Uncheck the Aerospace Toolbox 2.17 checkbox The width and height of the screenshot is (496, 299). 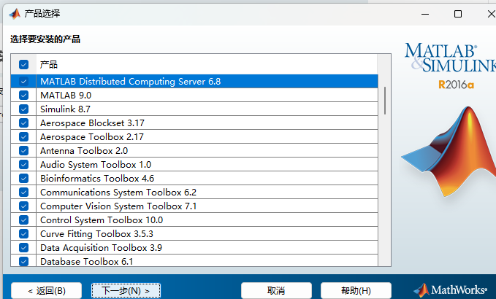(23, 136)
